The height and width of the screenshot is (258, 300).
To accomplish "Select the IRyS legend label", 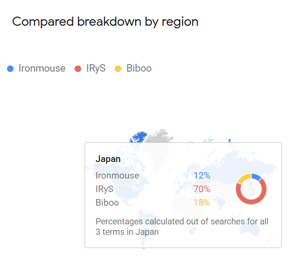I will pos(96,69).
